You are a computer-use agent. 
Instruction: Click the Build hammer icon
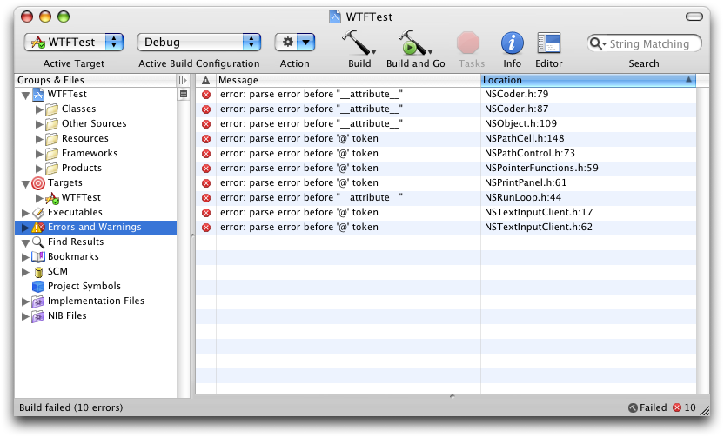point(359,43)
